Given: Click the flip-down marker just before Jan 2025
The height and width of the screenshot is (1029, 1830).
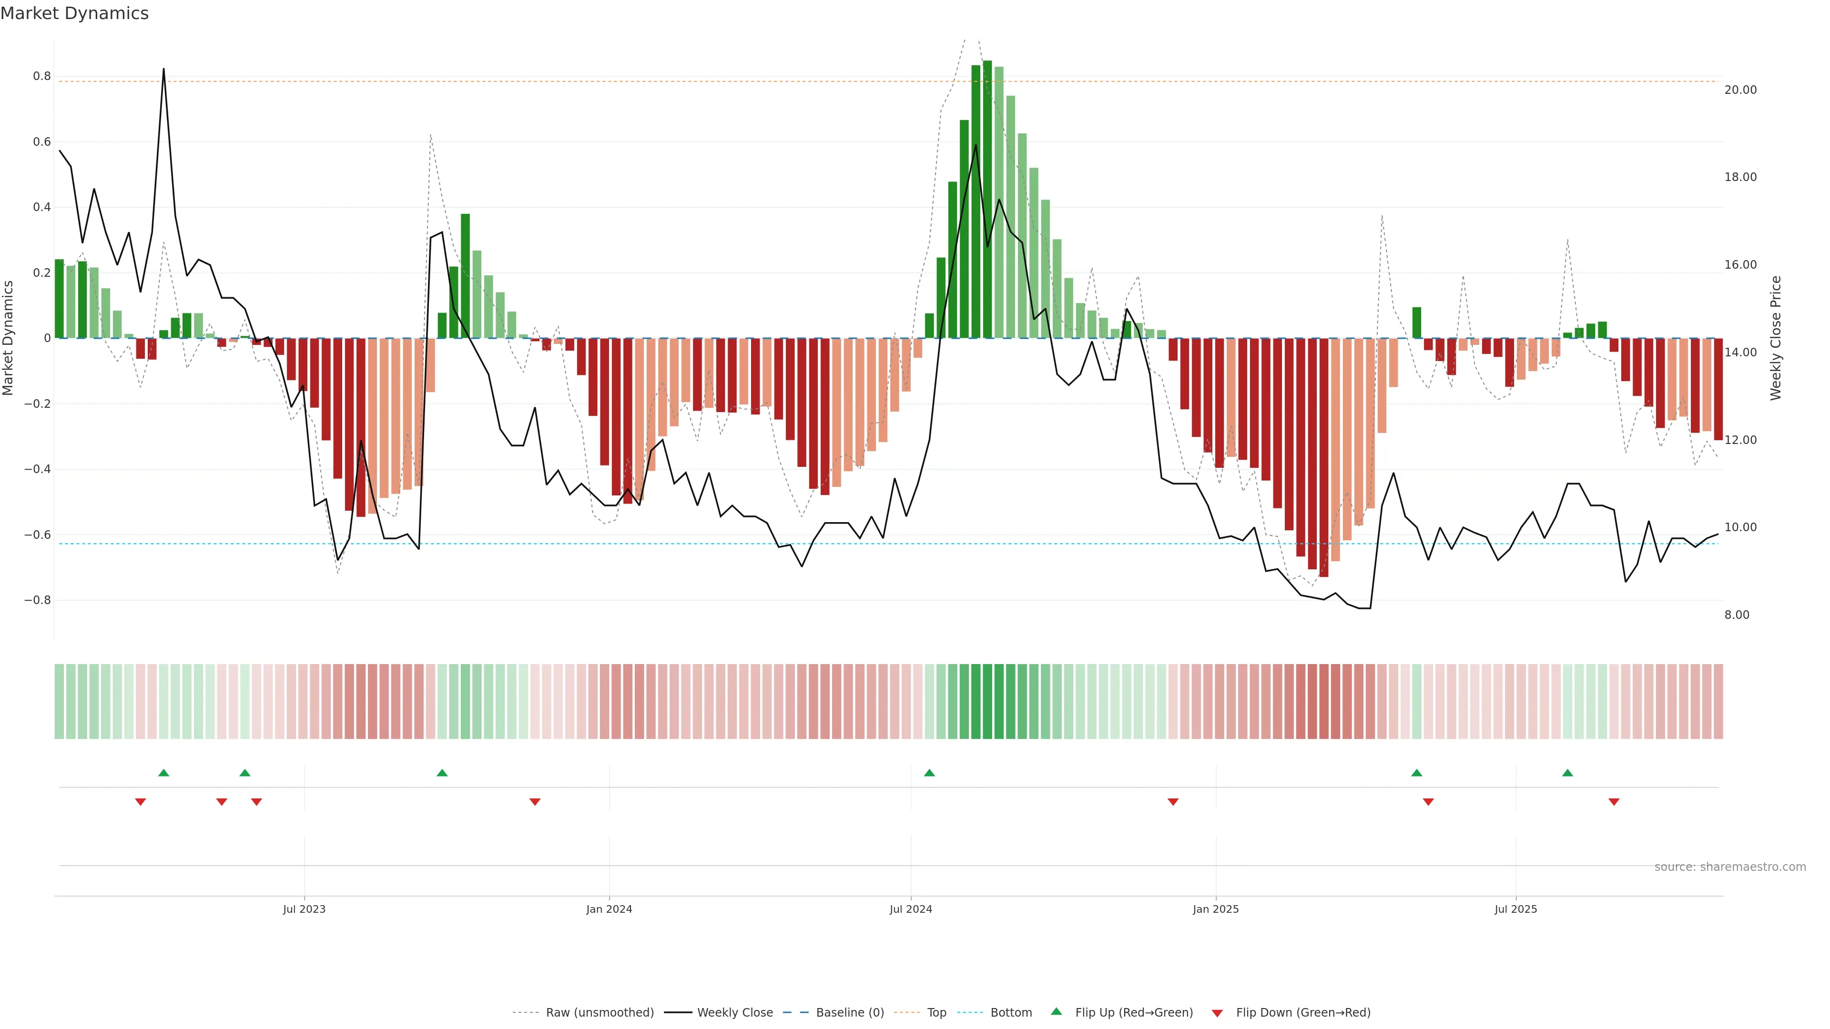Looking at the screenshot, I should tap(1173, 802).
